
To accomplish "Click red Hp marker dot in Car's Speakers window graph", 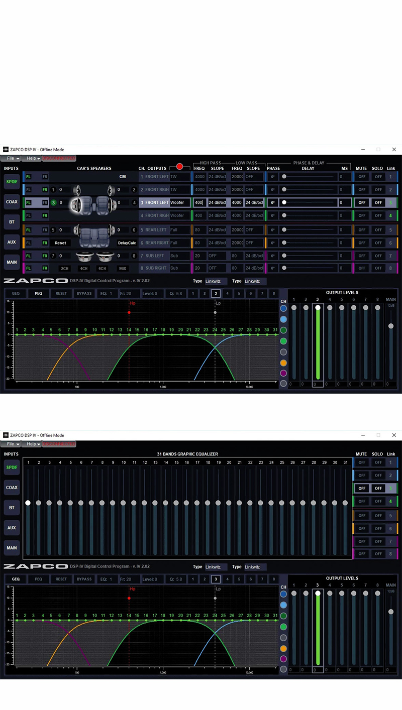I will point(129,312).
